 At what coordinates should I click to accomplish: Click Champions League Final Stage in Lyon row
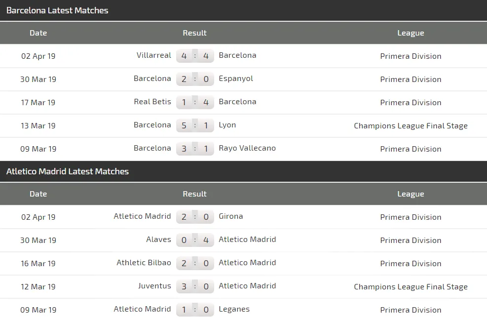tap(411, 125)
